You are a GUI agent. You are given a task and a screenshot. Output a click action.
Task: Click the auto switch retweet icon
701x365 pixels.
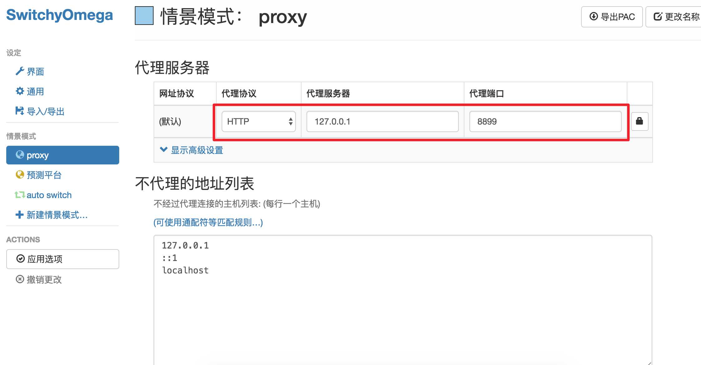(20, 195)
